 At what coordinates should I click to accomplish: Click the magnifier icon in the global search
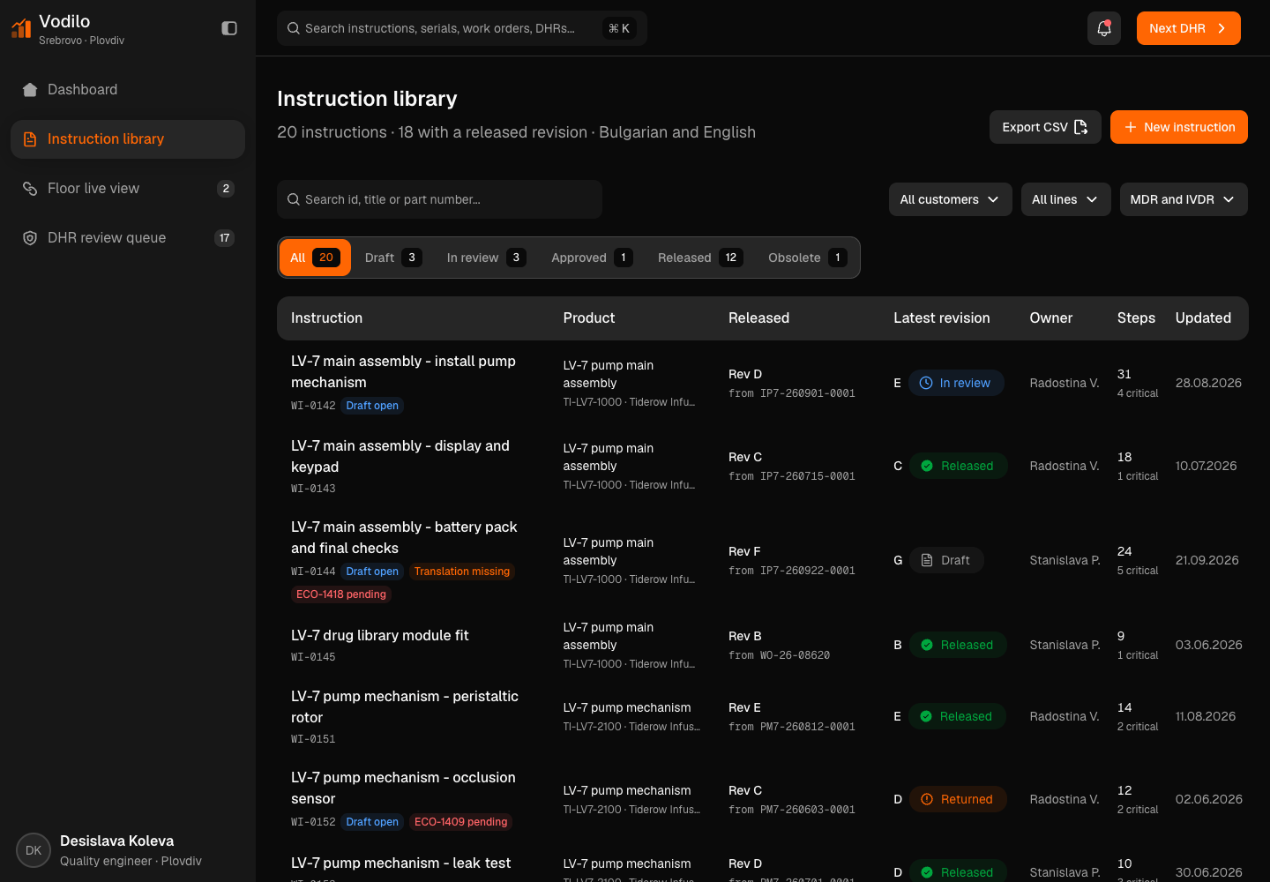[x=294, y=28]
